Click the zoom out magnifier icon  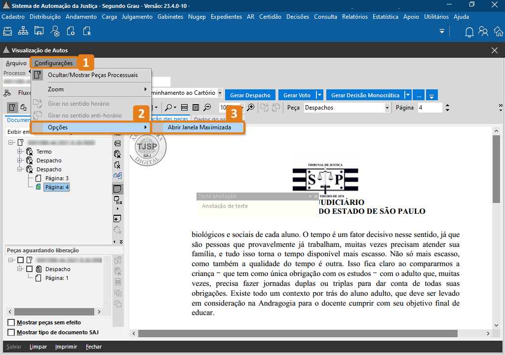pos(207,107)
